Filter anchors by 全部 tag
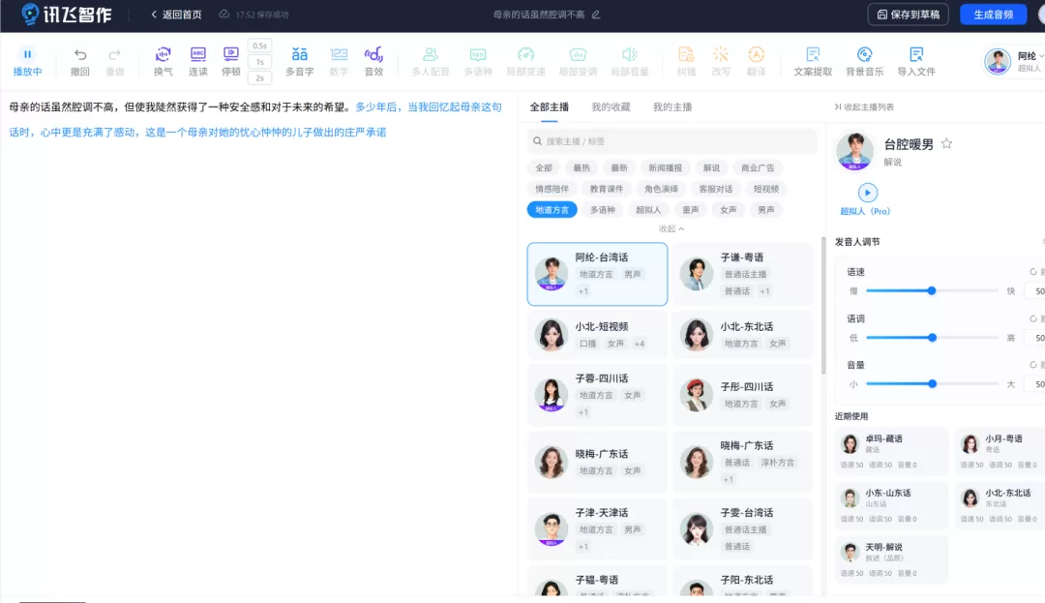This screenshot has height=603, width=1045. pos(544,167)
